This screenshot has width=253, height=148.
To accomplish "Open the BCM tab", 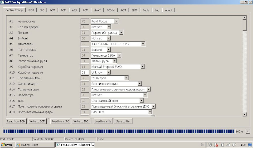I will [x=31, y=10].
